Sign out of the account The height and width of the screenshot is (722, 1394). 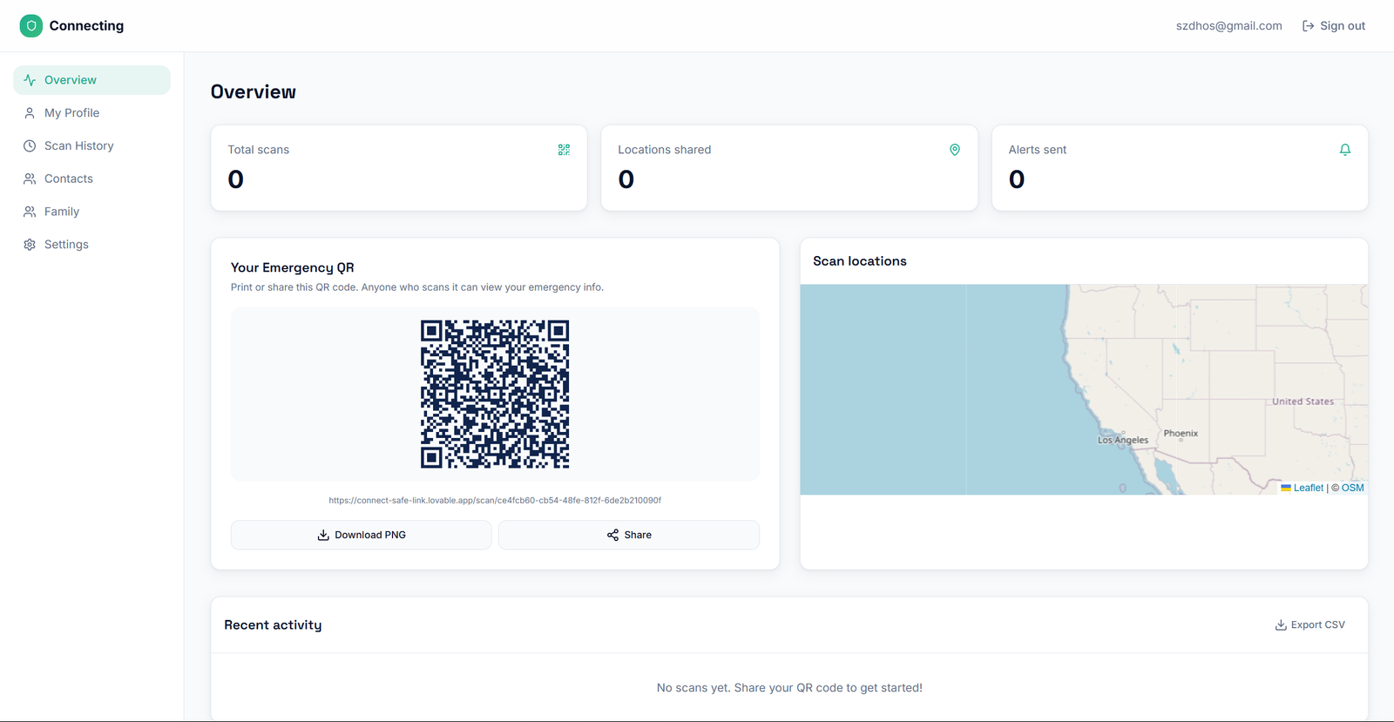[x=1333, y=26]
